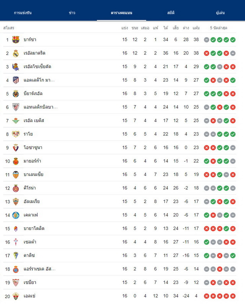245x304 pixels.
Task: Click the Real Betis crest icon
Action: click(x=16, y=121)
